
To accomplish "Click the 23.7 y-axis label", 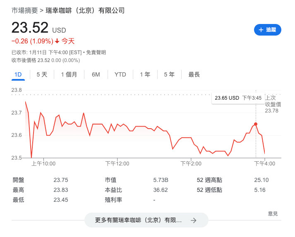I will [17, 113].
